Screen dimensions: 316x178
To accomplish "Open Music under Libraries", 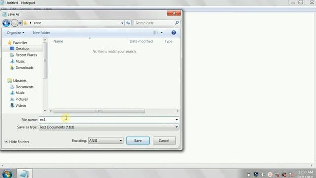I will click(20, 93).
